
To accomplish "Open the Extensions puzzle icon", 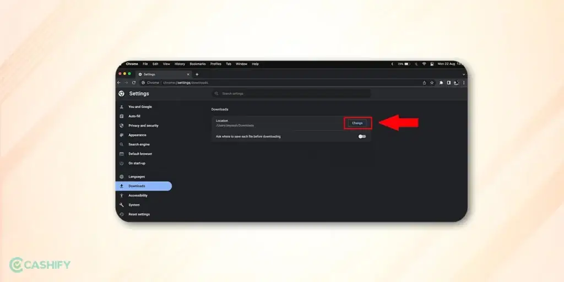I will [x=441, y=83].
